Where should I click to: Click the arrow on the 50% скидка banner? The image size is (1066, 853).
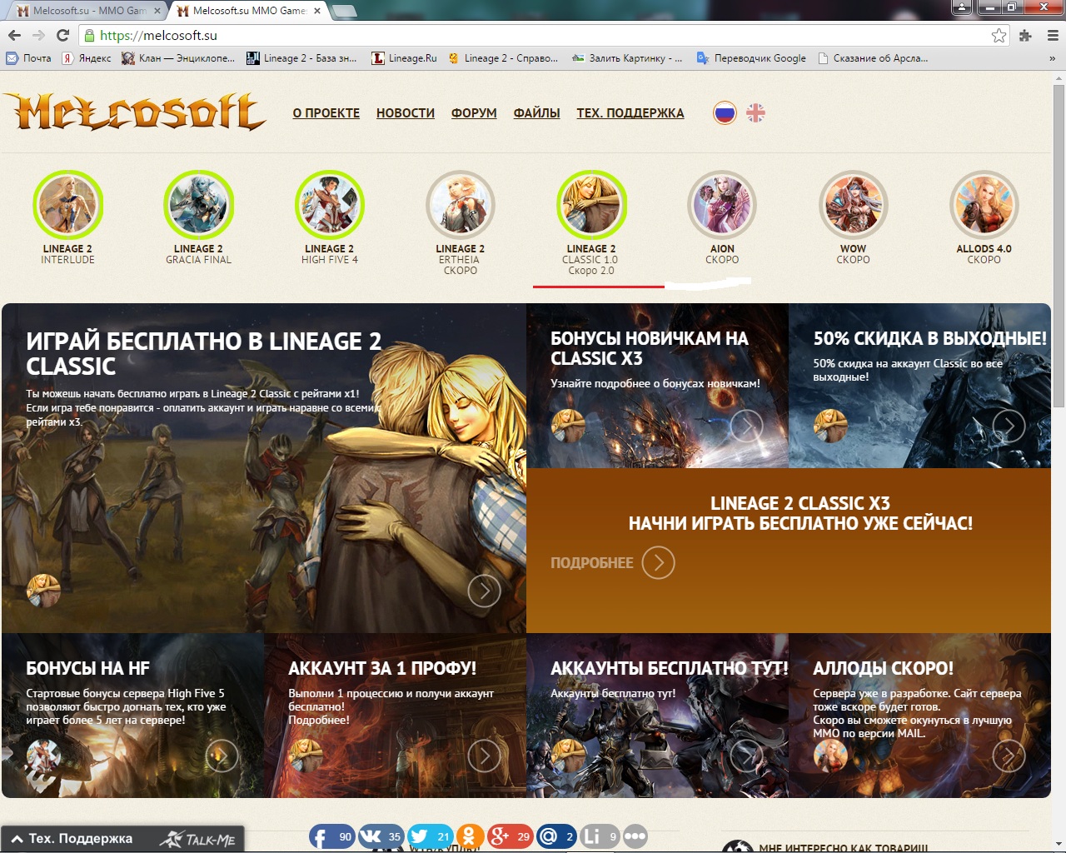point(1009,426)
